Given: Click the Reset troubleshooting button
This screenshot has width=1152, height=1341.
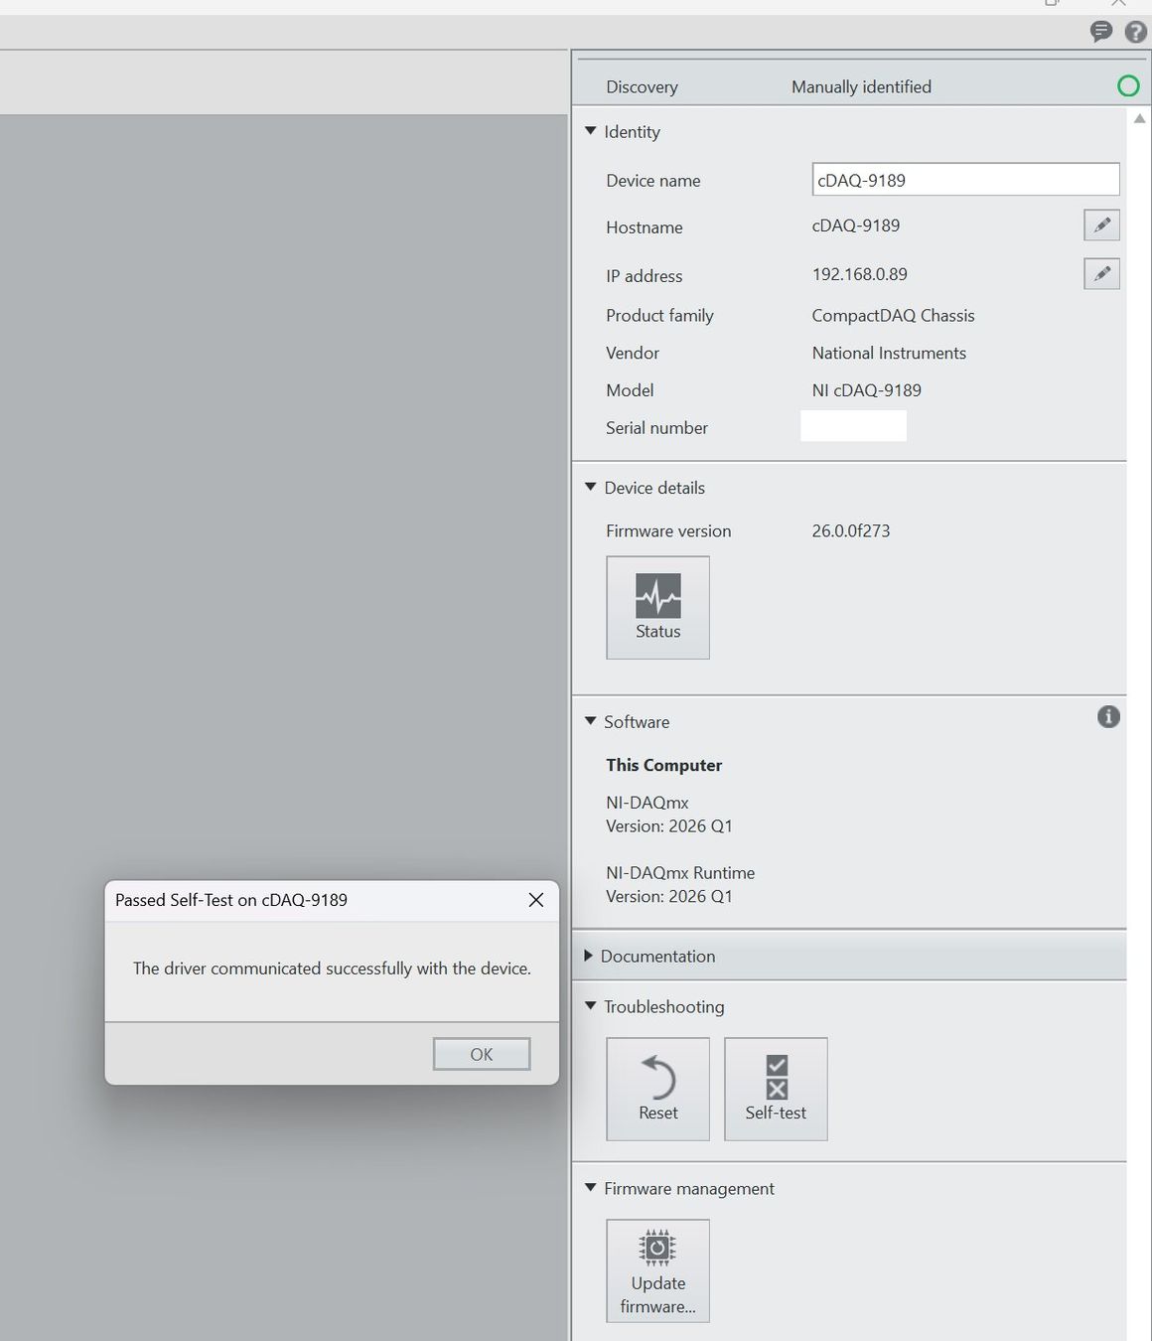Looking at the screenshot, I should coord(657,1089).
